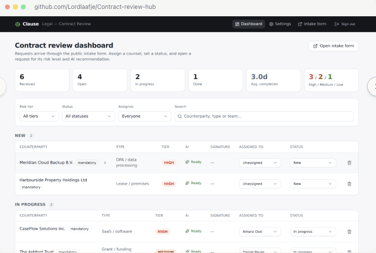
Task: Click the Meridian Cloud Backup B.V. name
Action: click(46, 163)
